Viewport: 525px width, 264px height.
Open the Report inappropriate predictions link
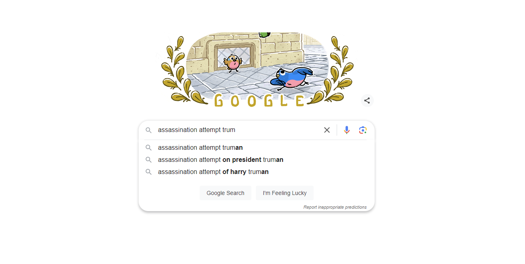335,207
